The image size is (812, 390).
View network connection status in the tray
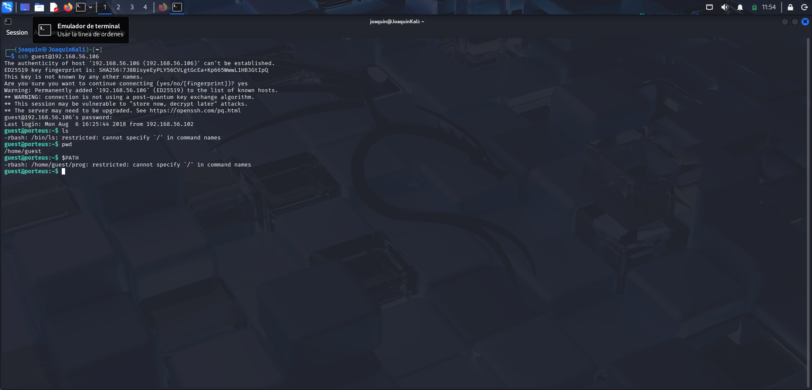(x=710, y=7)
